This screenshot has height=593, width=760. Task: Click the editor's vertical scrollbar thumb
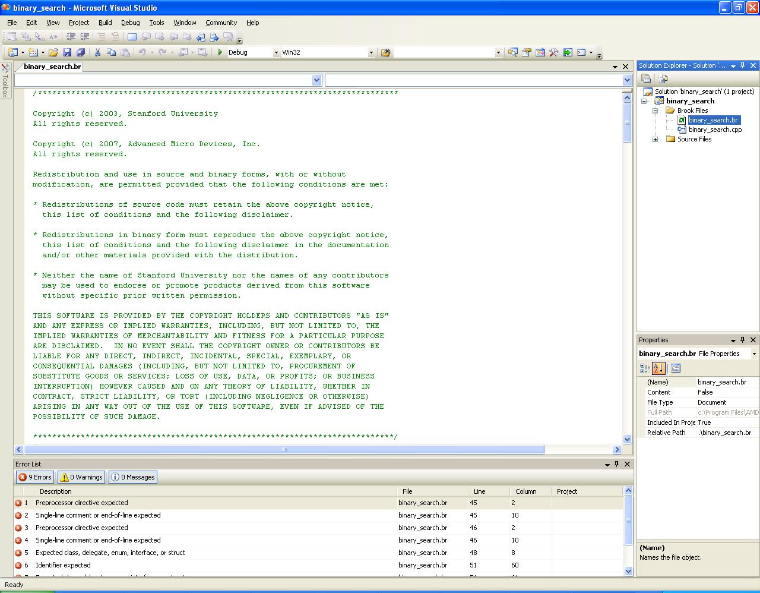click(628, 122)
